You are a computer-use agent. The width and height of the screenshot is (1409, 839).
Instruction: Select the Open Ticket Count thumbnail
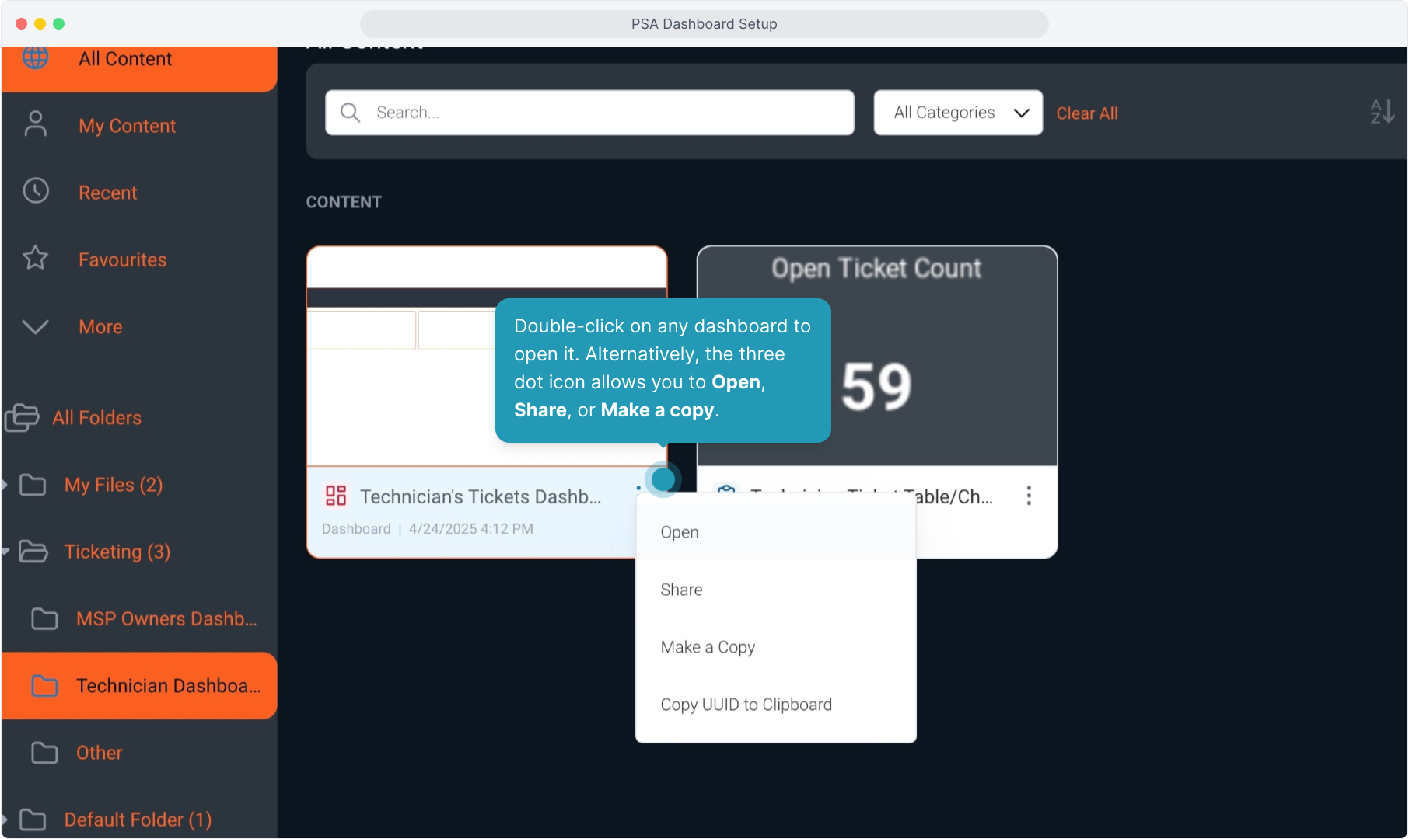(877, 356)
